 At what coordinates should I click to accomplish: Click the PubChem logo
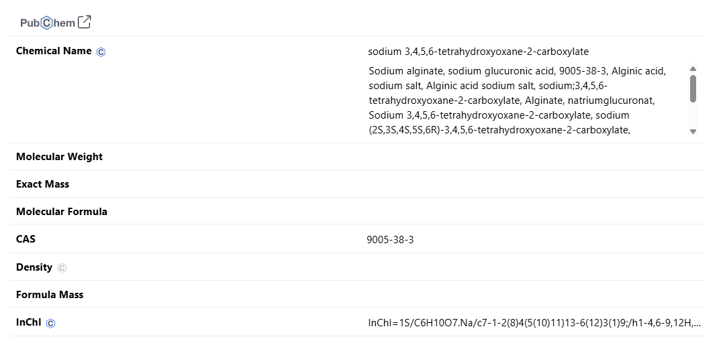pos(47,23)
